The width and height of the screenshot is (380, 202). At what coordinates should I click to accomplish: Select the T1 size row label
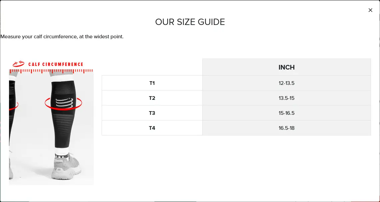tap(152, 83)
